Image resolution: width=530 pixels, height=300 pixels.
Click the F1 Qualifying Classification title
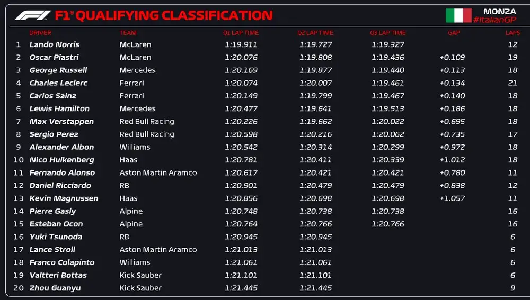(x=164, y=15)
